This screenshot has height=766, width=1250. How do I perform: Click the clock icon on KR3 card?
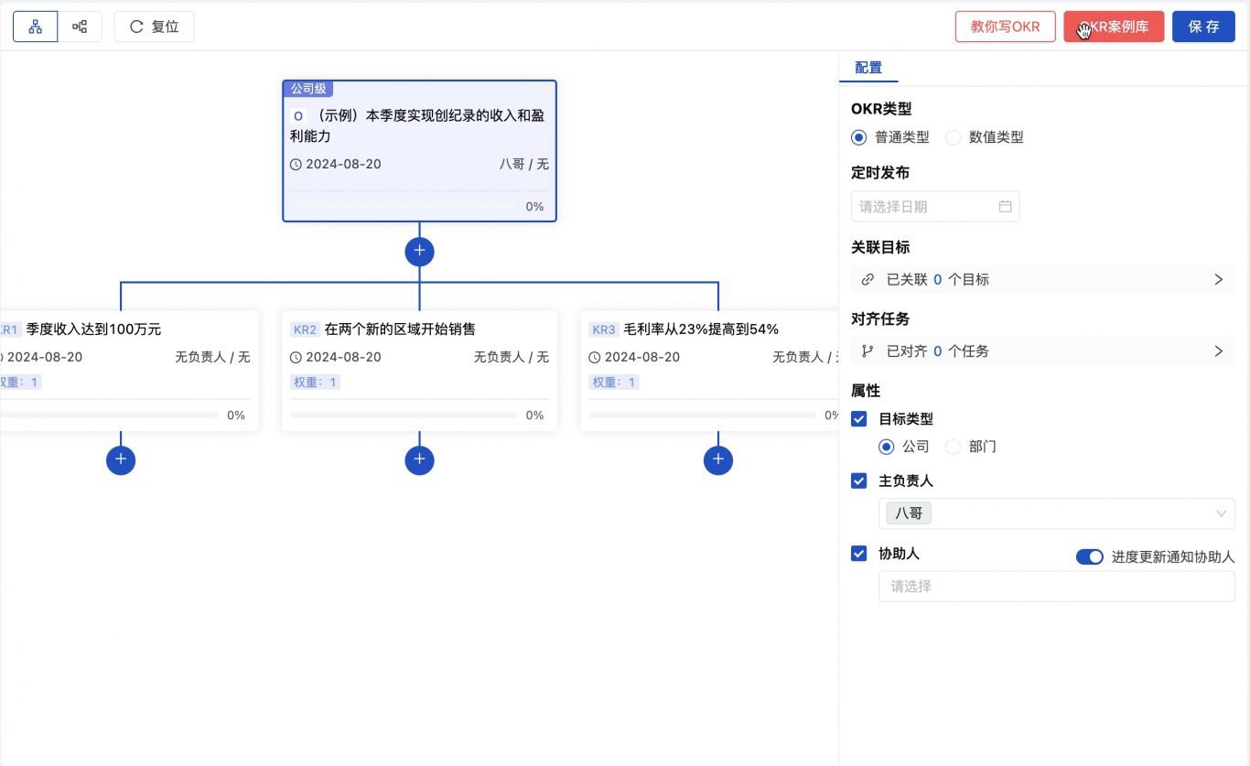point(595,358)
